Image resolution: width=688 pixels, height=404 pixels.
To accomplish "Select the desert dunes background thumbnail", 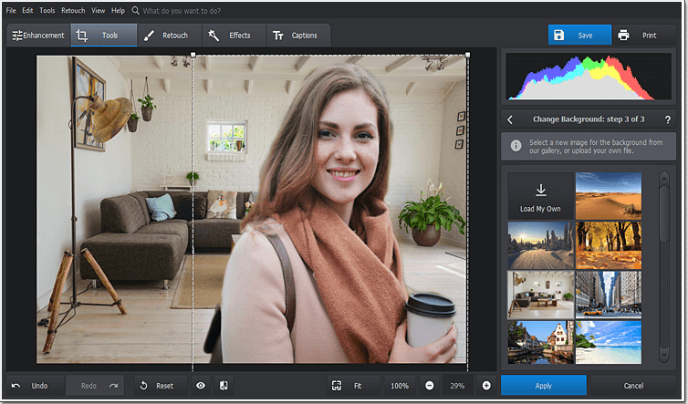I will (x=608, y=196).
